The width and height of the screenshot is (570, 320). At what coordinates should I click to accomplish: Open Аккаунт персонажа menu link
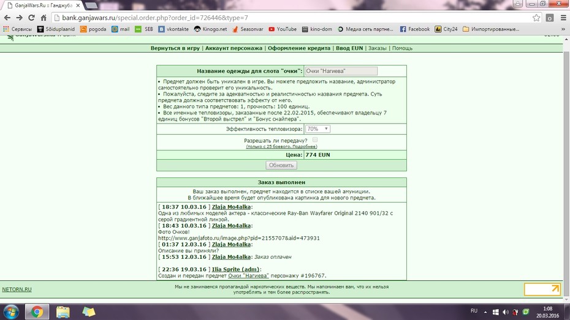234,48
